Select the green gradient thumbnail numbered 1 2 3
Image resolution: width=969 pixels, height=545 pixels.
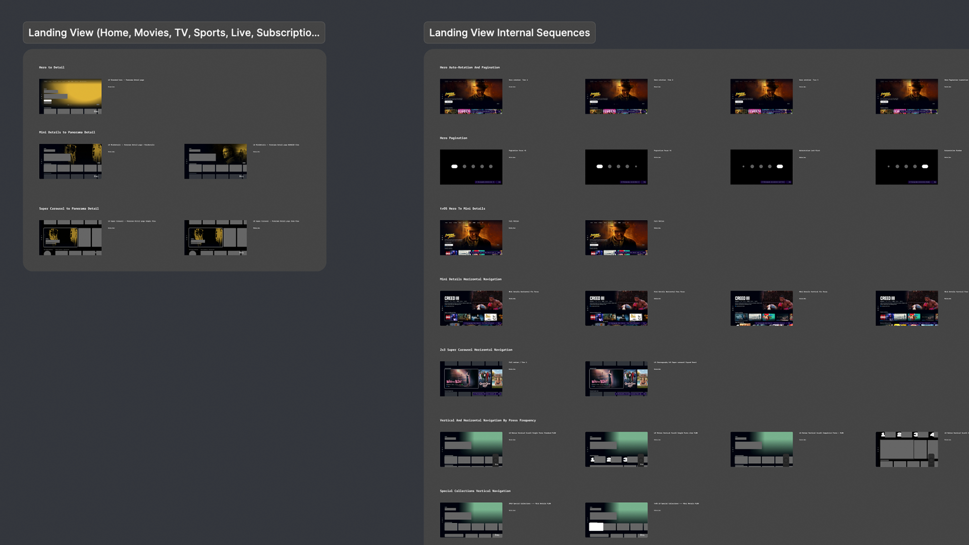[616, 450]
